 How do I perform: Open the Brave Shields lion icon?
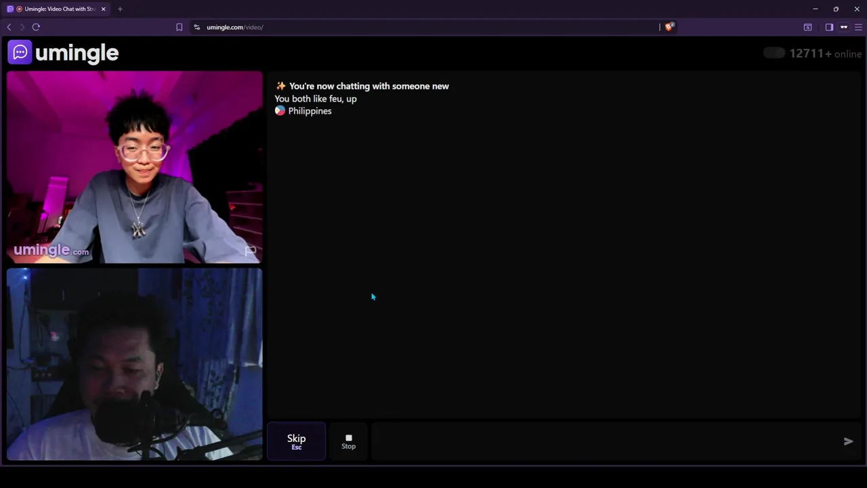(x=669, y=27)
